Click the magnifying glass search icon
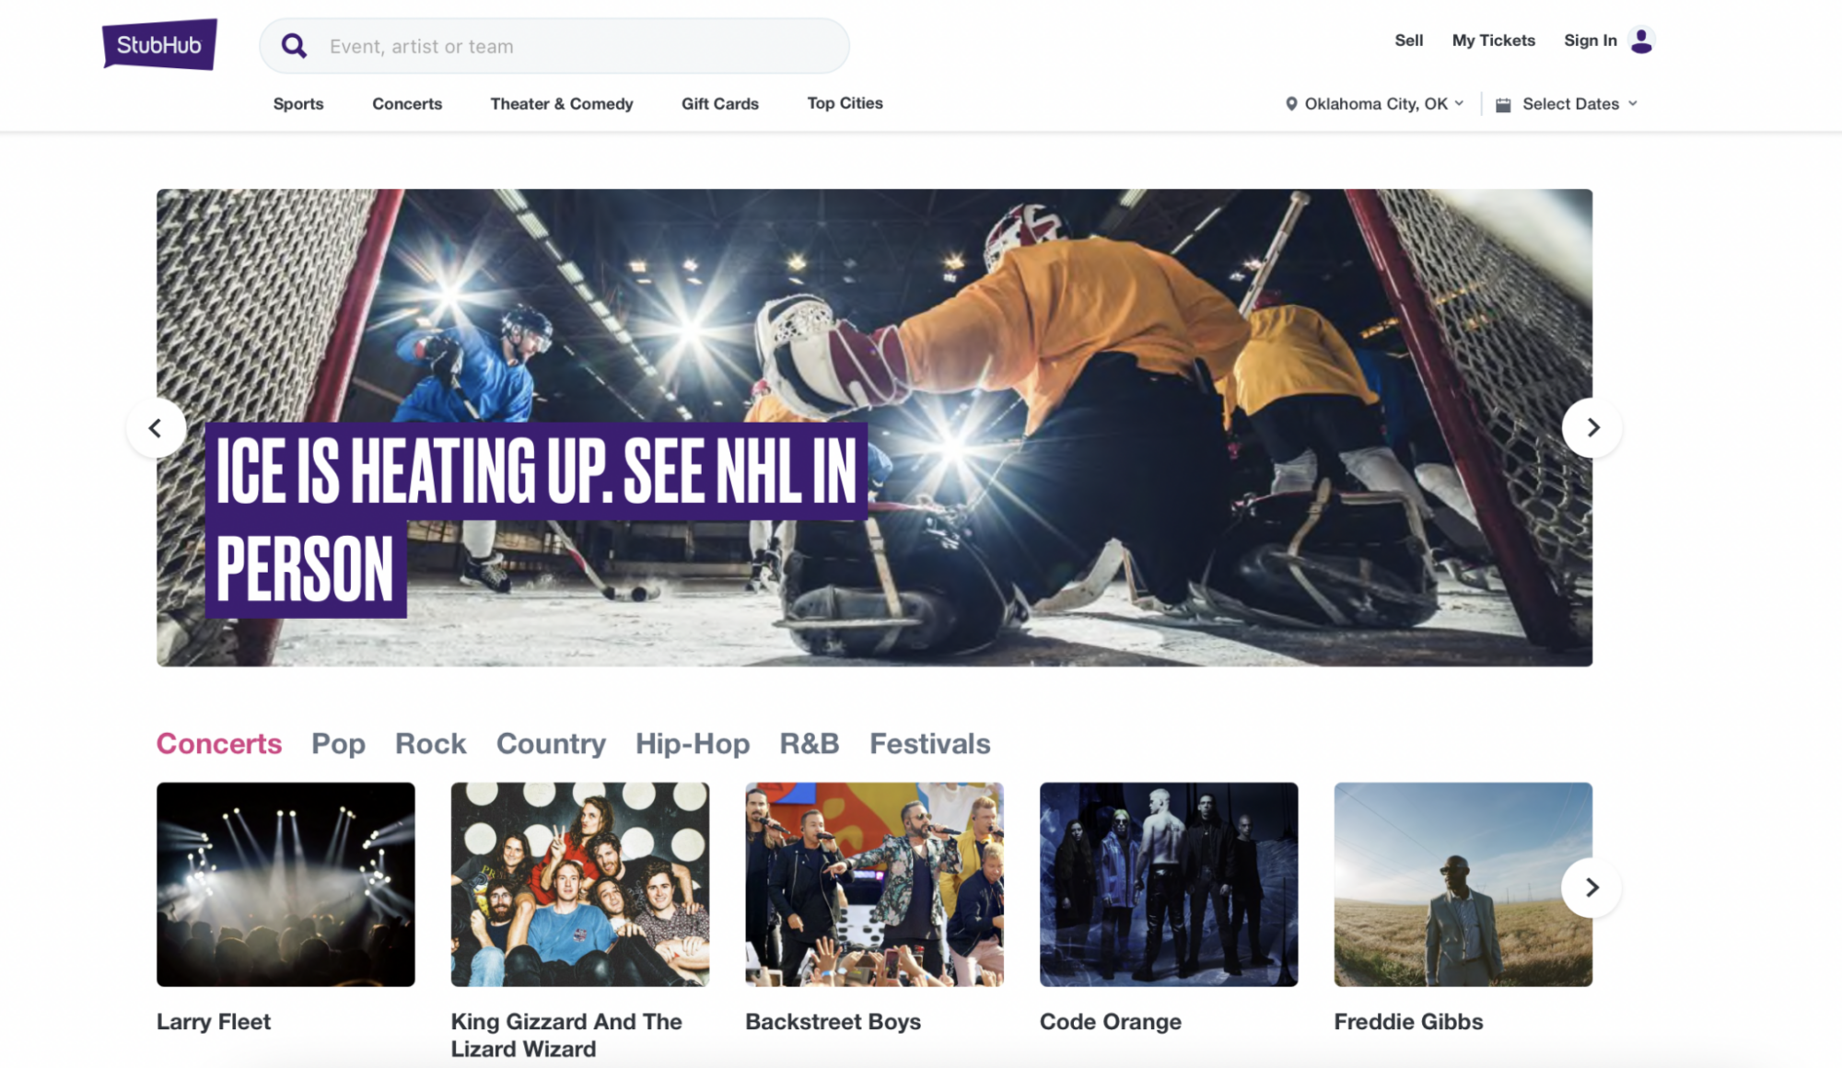 (x=294, y=46)
